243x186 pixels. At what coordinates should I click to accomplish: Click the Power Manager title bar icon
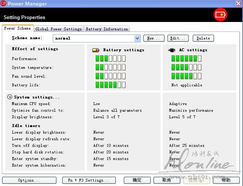coord(3,4)
